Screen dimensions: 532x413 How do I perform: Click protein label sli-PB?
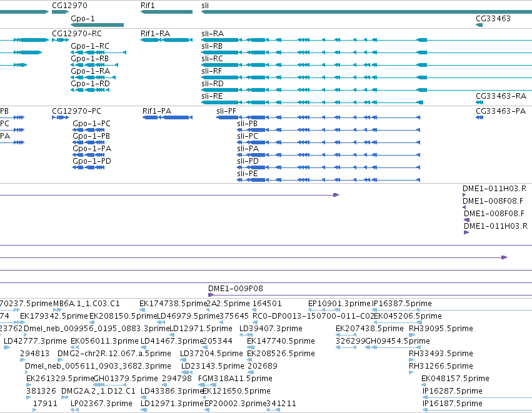click(247, 124)
